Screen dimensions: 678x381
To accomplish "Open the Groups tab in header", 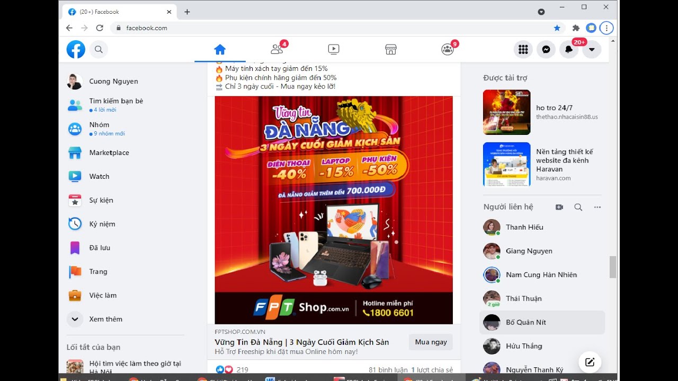I will (x=448, y=49).
